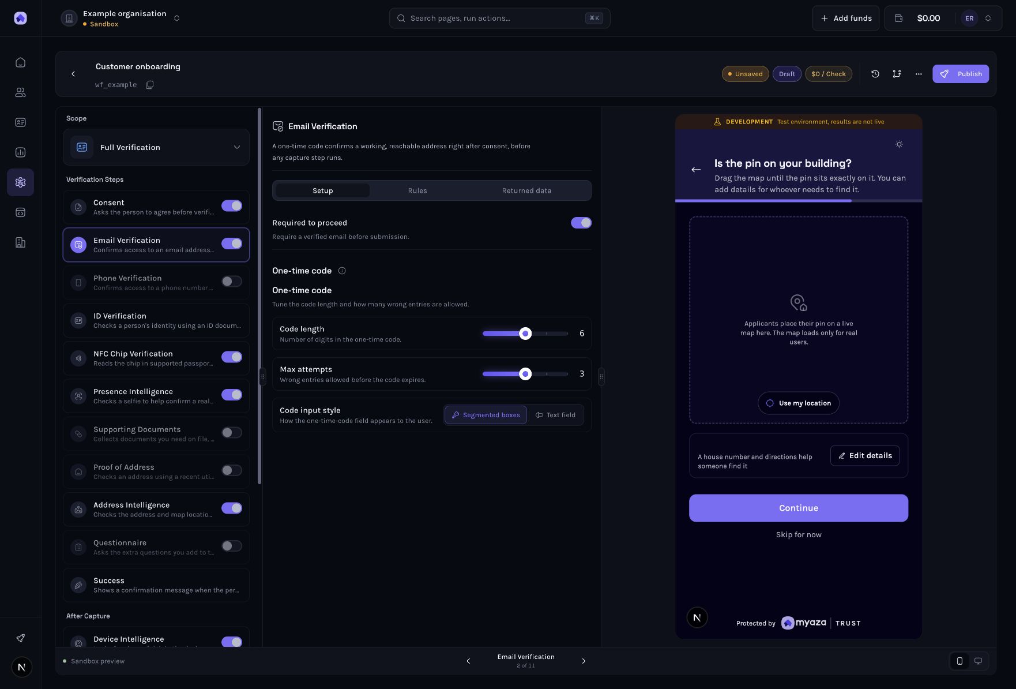1016x689 pixels.
Task: Go back using the header arrow
Action: click(x=73, y=74)
